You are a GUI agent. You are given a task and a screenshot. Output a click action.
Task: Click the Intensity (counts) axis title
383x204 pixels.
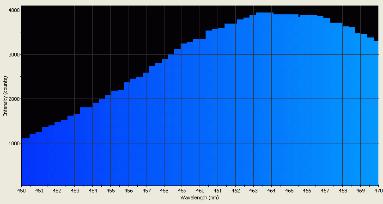click(x=5, y=97)
